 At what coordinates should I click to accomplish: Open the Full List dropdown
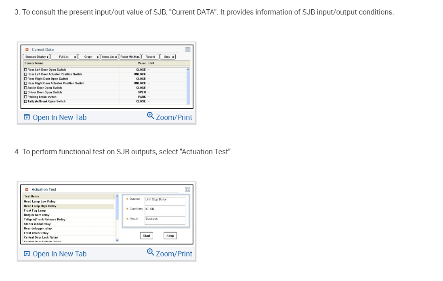pyautogui.click(x=64, y=57)
